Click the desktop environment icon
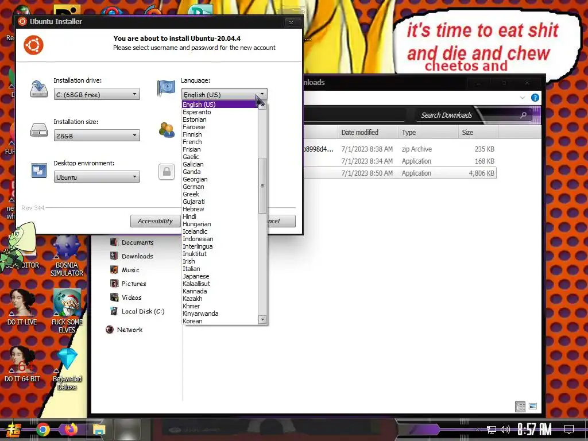 (39, 171)
